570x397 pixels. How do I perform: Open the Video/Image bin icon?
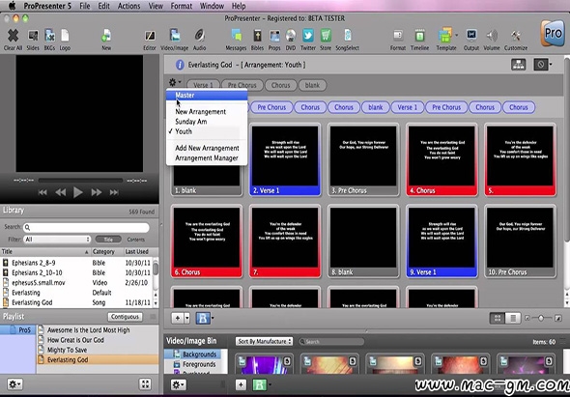tap(175, 40)
